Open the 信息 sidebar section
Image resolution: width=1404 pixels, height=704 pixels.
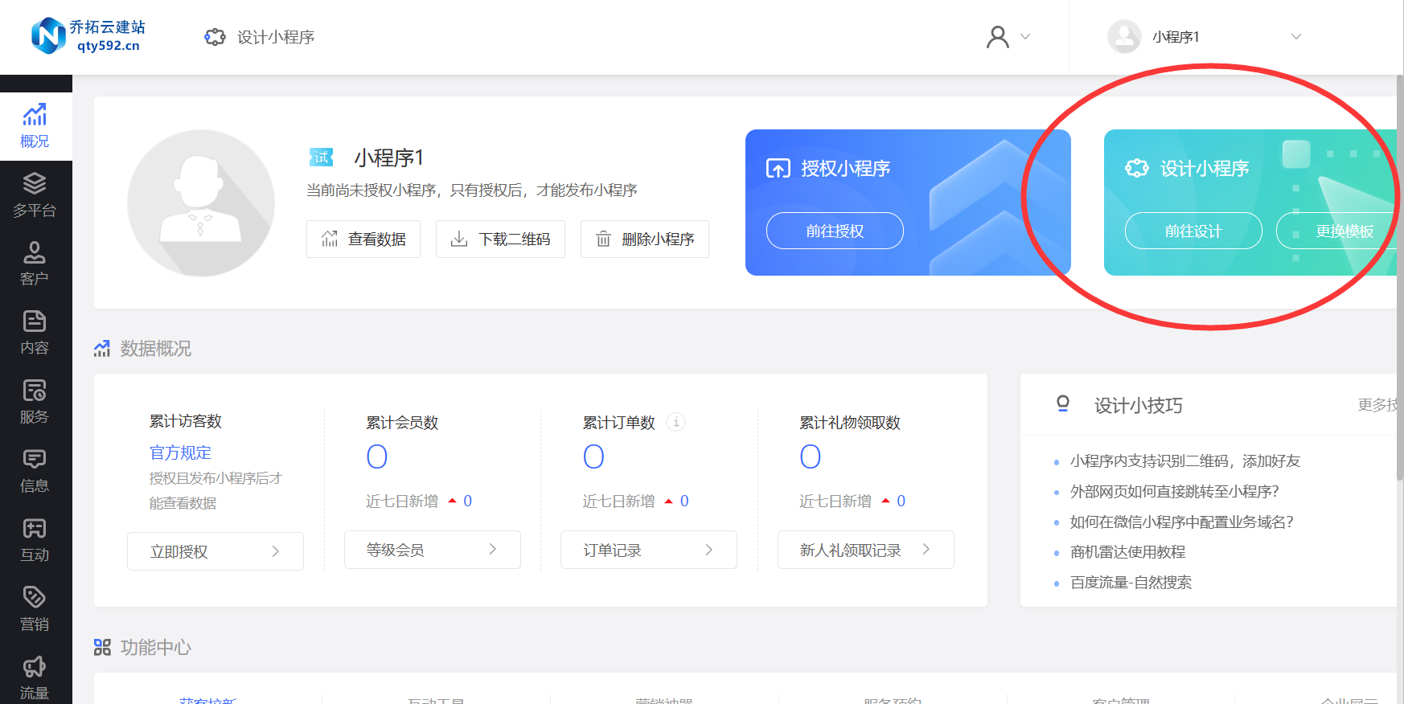pyautogui.click(x=35, y=471)
